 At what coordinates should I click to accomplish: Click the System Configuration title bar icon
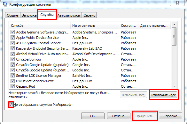5,4
